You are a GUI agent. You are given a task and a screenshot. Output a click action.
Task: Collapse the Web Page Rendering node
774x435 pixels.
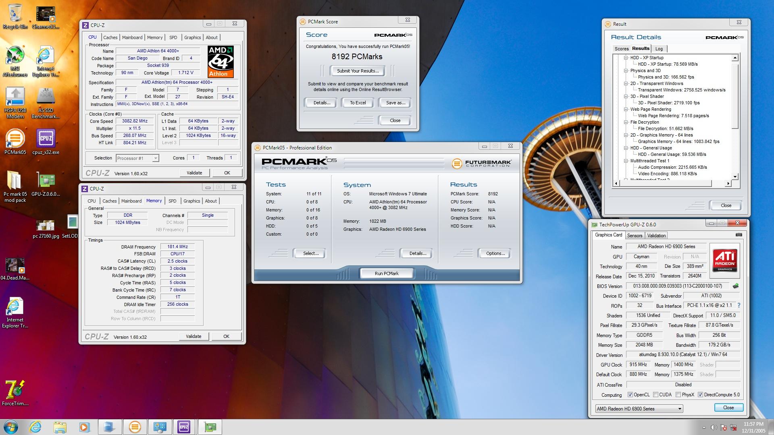pos(626,109)
